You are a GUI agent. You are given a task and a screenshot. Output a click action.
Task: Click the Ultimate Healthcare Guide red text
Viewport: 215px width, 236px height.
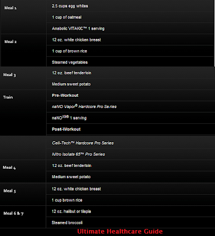[x=120, y=231]
